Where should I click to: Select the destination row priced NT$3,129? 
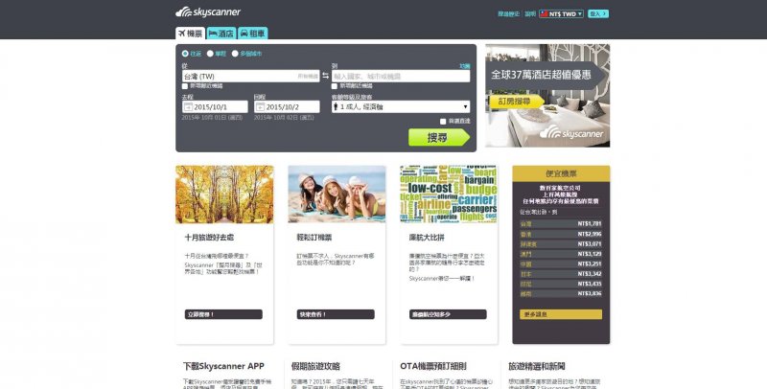click(x=561, y=254)
